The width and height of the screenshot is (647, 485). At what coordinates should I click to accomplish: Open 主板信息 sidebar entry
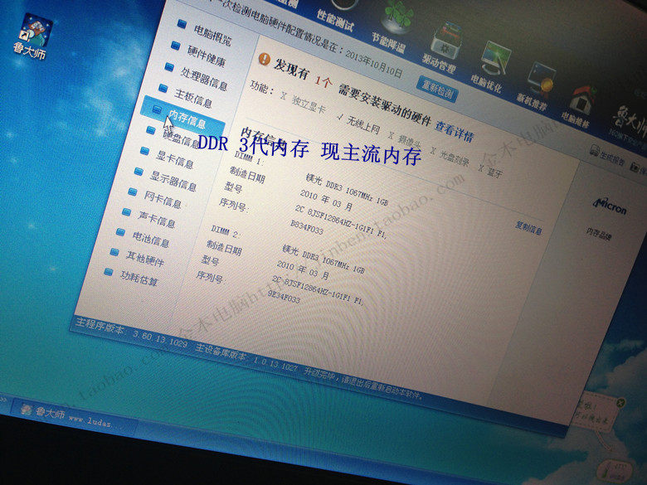tap(193, 98)
